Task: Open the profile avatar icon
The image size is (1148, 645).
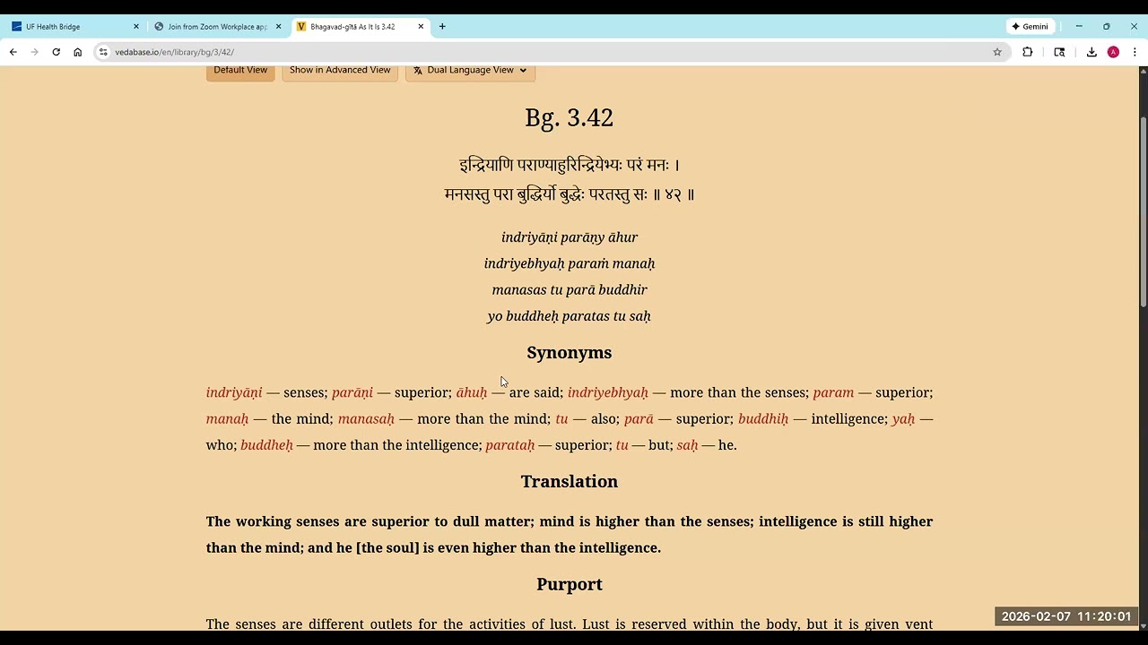Action: pyautogui.click(x=1113, y=52)
